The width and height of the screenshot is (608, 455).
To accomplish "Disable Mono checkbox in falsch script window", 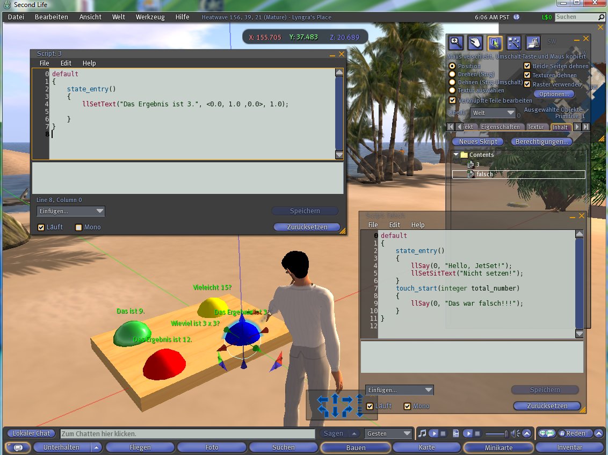I will 407,406.
